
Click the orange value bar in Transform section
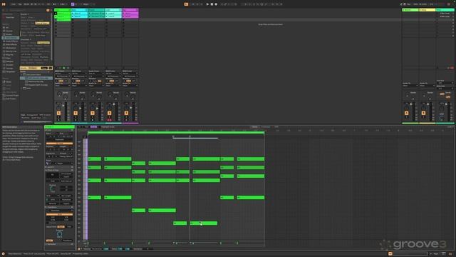[x=59, y=214]
